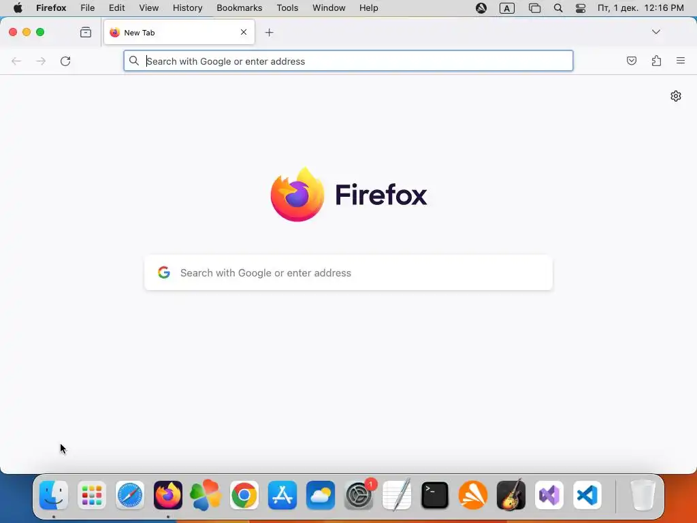Open the round status icon beside input source
697x523 pixels.
(481, 8)
